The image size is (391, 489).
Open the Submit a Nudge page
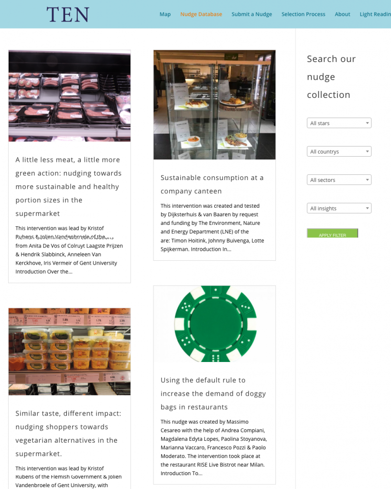(x=251, y=14)
